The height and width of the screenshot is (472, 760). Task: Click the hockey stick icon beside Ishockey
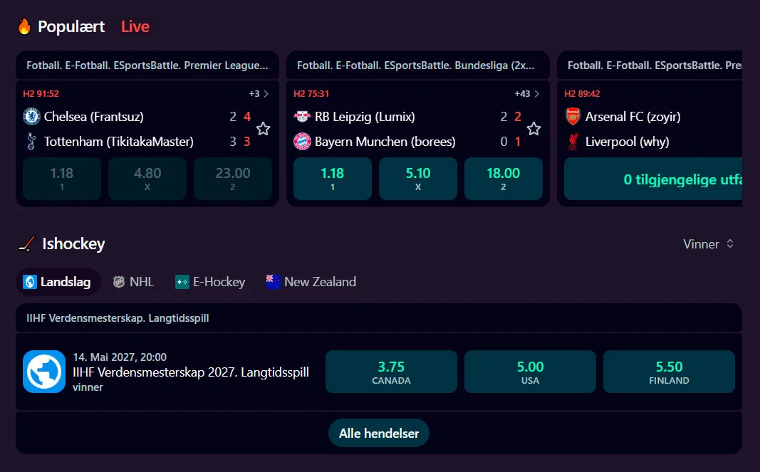[26, 243]
